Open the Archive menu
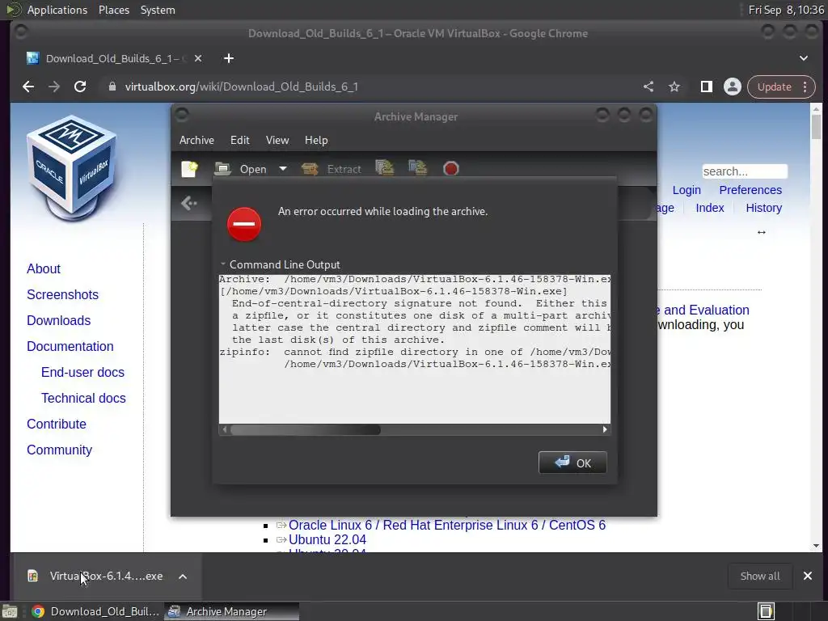This screenshot has width=828, height=621. point(196,140)
